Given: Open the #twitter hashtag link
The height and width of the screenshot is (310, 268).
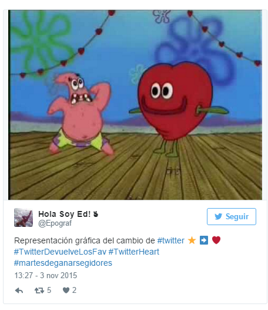Looking at the screenshot, I should click(x=170, y=240).
